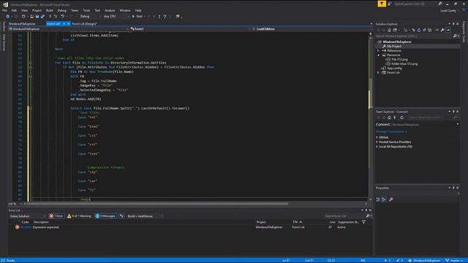This screenshot has width=468, height=263.
Task: Click the Search Error List field
Action: 344,216
